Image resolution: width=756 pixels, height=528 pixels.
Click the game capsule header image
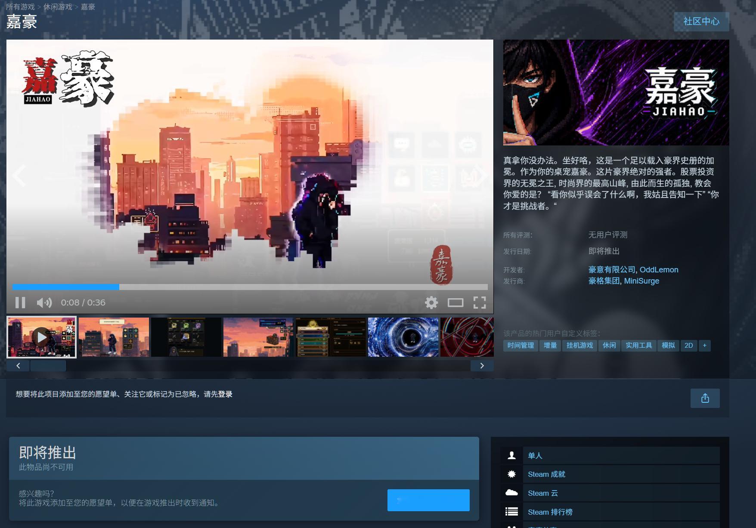pos(616,93)
